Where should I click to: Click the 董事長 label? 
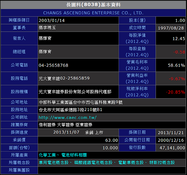coord(19,28)
